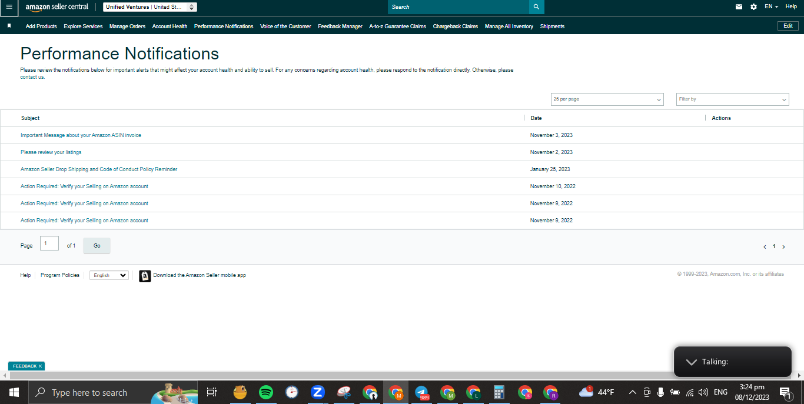
Task: Click the Edit button in nav bar
Action: pyautogui.click(x=788, y=26)
